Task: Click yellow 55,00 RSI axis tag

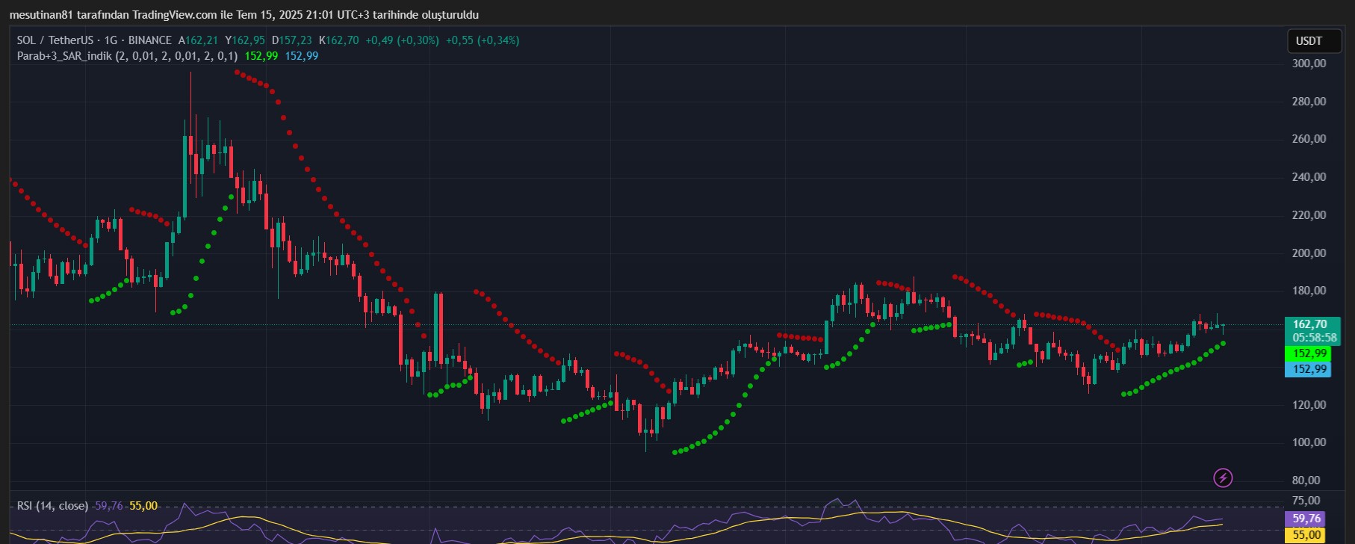Action: (1303, 535)
